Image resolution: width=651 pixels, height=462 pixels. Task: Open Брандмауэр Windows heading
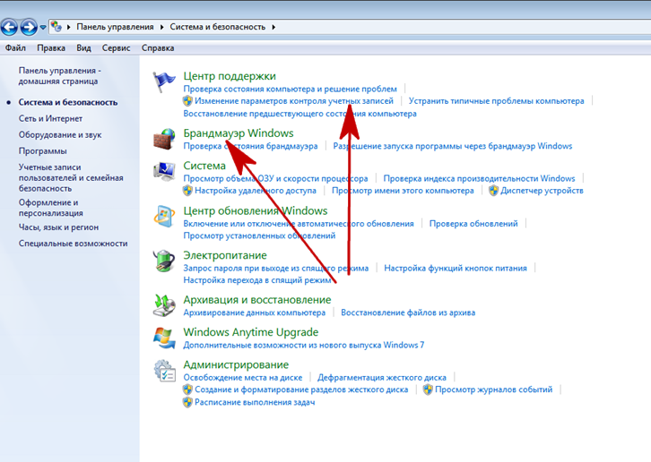[x=239, y=133]
